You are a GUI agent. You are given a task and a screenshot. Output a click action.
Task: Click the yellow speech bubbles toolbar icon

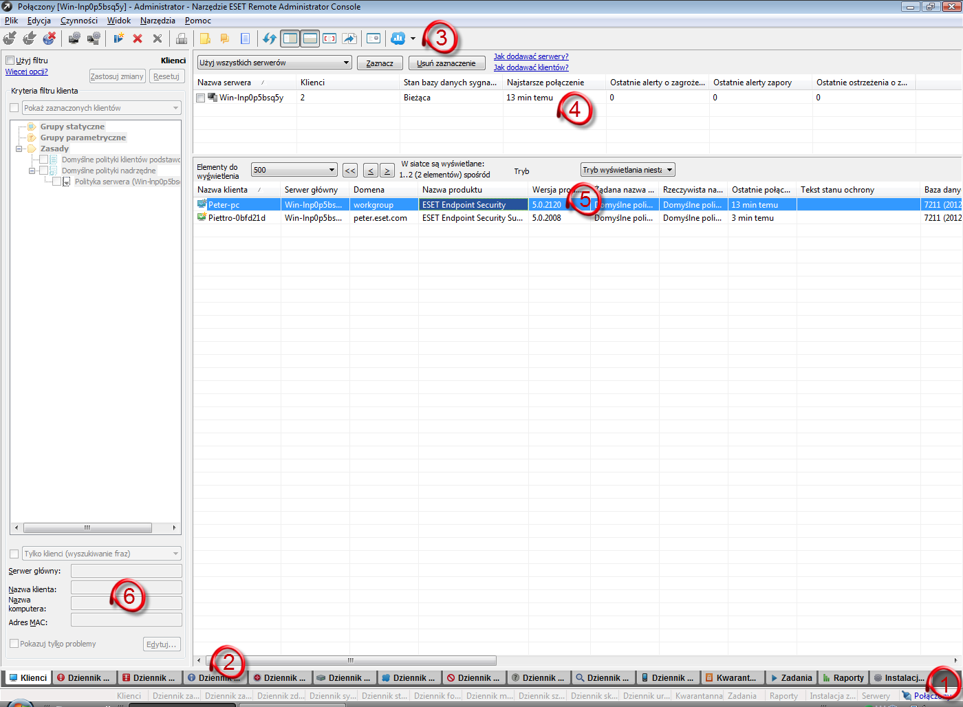click(x=224, y=39)
